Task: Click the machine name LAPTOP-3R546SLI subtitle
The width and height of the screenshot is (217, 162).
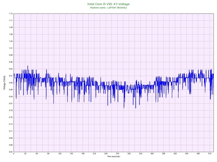Action: (x=108, y=8)
